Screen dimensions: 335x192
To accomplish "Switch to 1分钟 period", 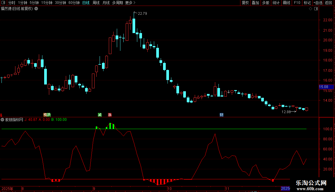I will (23, 3).
